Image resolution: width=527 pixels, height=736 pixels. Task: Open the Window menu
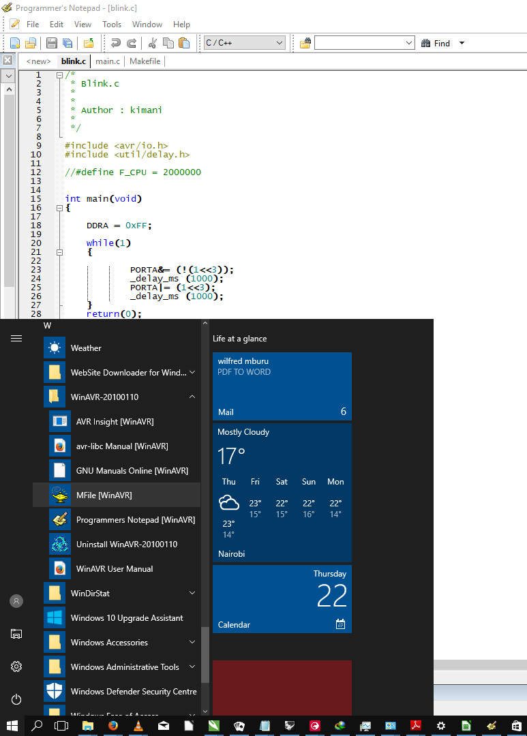point(147,25)
